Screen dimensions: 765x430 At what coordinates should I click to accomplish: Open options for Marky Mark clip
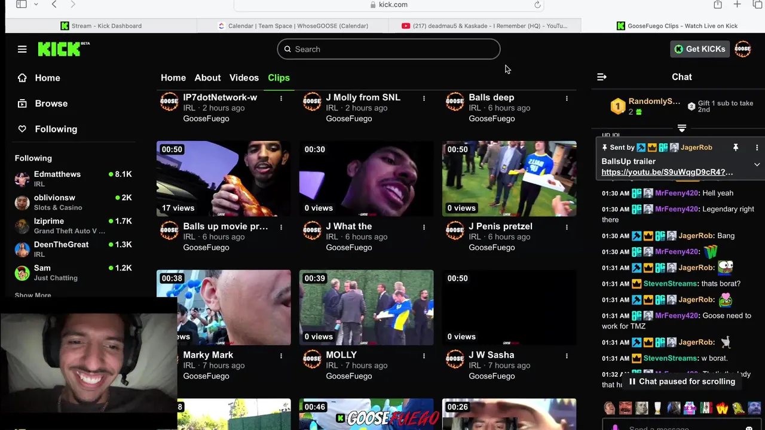[x=281, y=355]
